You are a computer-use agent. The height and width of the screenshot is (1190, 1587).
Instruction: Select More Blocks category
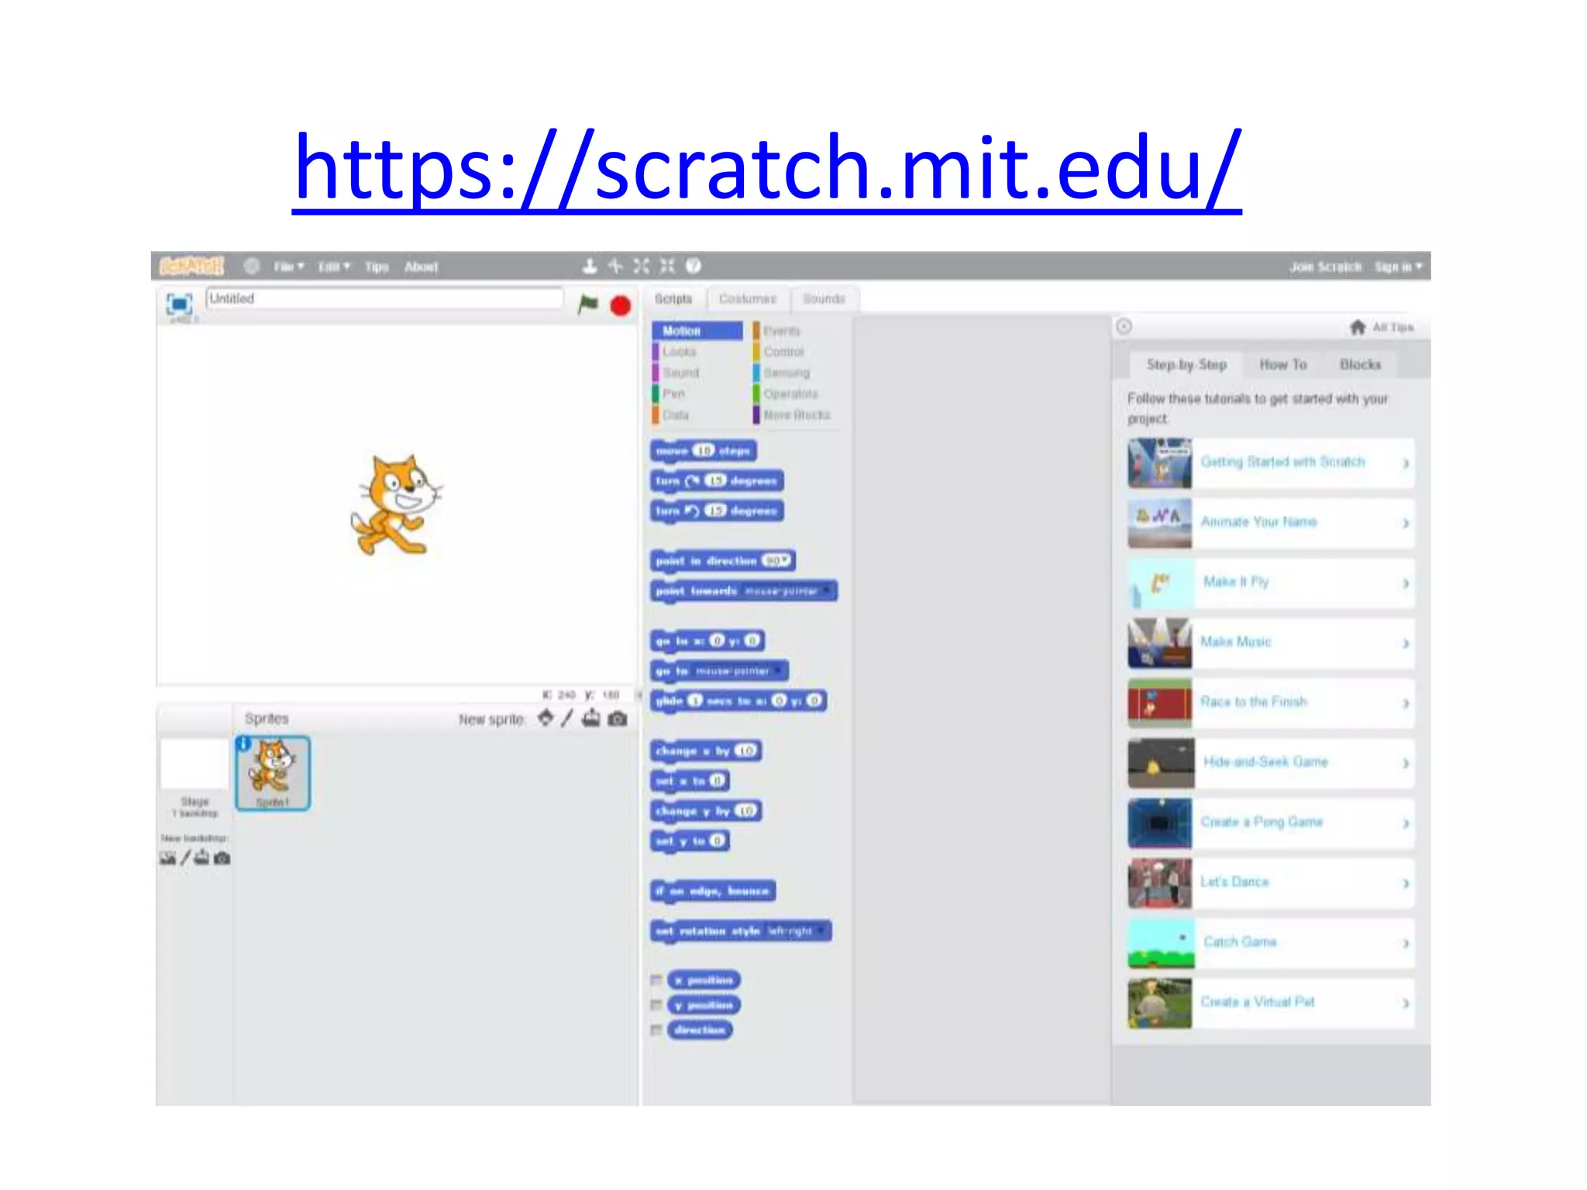click(x=796, y=414)
